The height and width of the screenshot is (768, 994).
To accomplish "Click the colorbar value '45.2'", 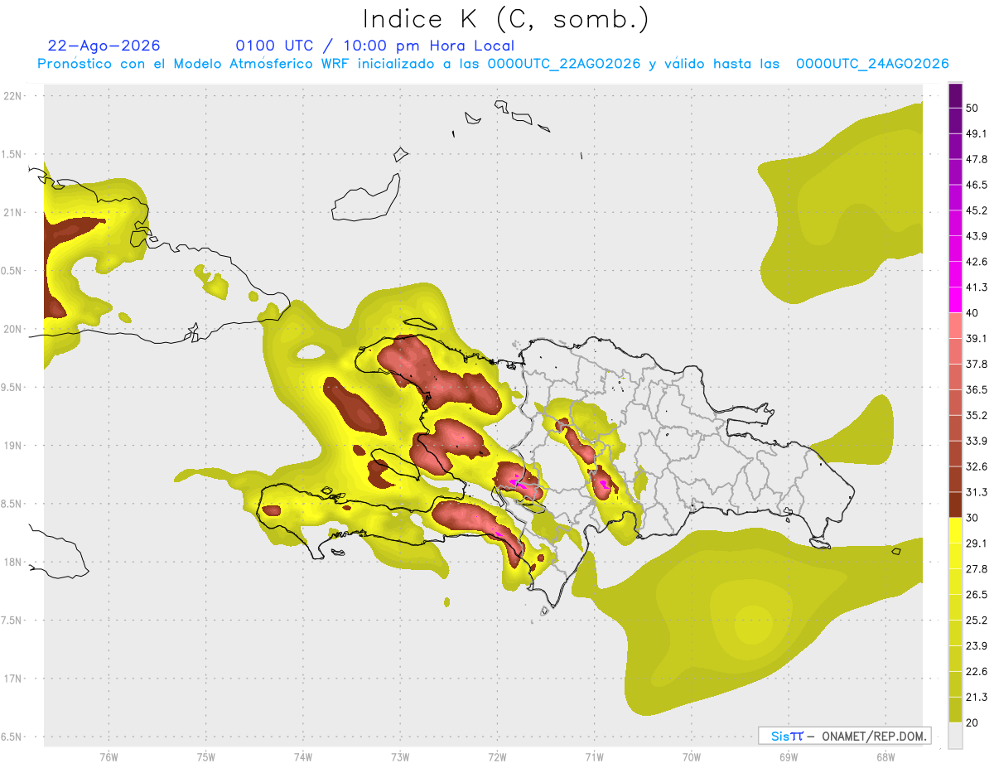I will click(977, 210).
